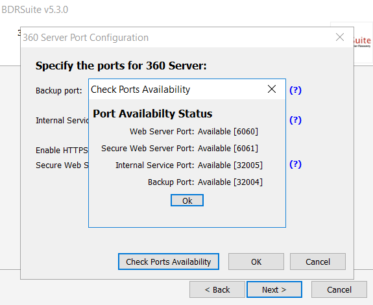Open help icon beside Backup port field

(x=295, y=90)
